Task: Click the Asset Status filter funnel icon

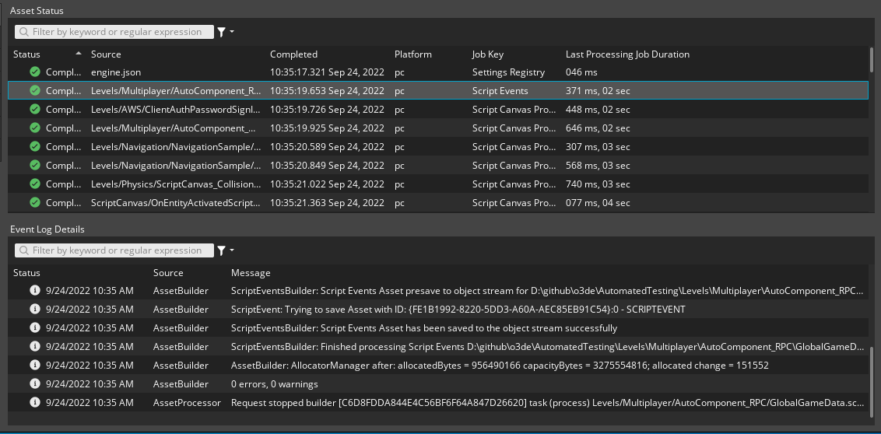Action: pos(221,32)
